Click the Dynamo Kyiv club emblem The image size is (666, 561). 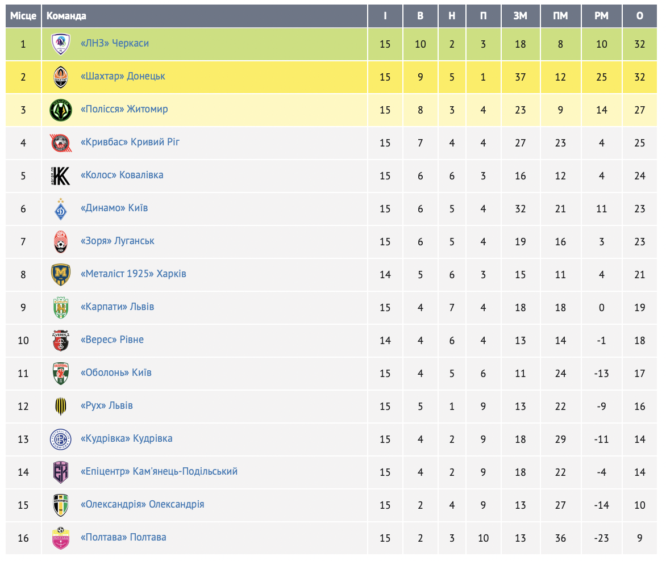[x=61, y=208]
